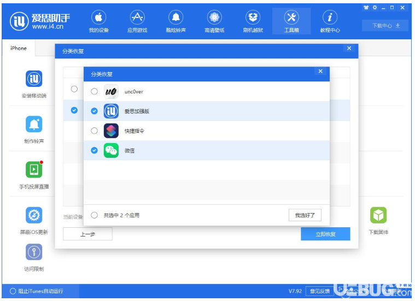Click the 爱思加强版 app icon

coord(111,111)
